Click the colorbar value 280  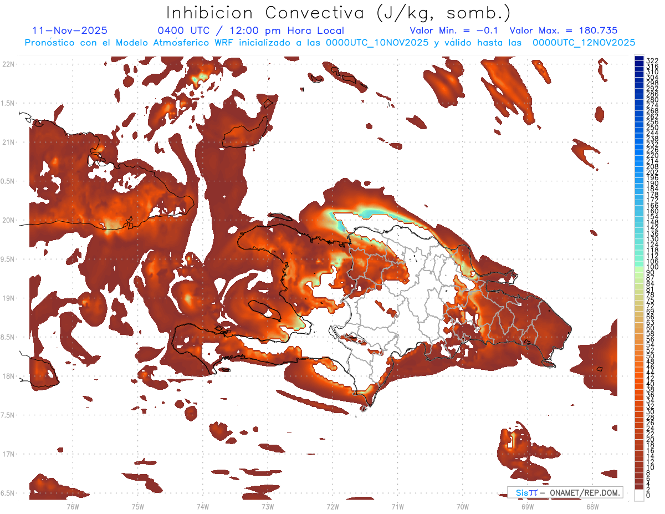(652, 100)
